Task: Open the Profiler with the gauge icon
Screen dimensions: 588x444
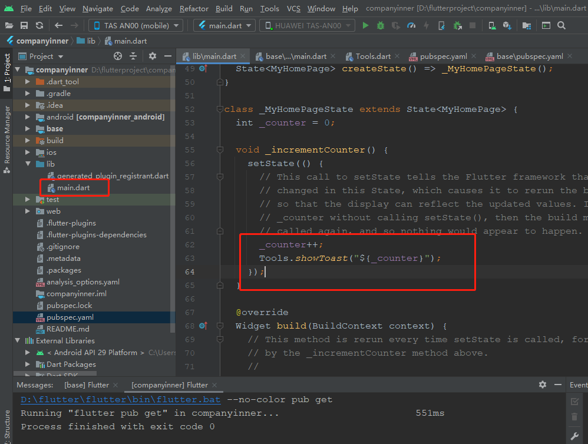Action: [x=411, y=25]
